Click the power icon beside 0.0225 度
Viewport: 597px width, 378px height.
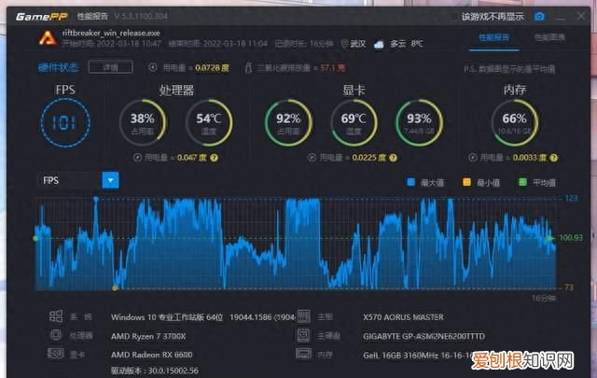pos(312,158)
